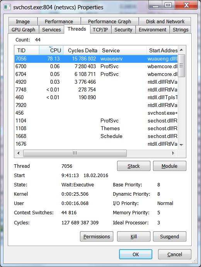
Task: Click the horizontal scroll left arrow
Action: tap(19, 153)
